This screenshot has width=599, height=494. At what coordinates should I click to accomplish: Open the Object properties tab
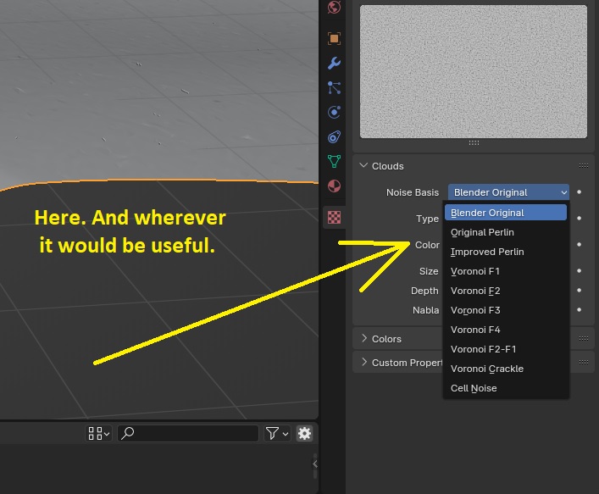pyautogui.click(x=334, y=39)
